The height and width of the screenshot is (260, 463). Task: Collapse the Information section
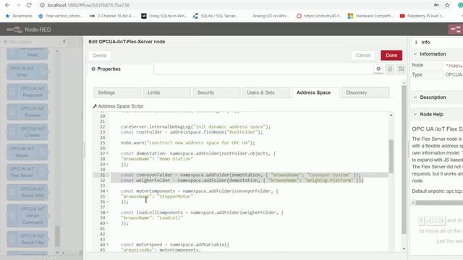click(x=415, y=54)
